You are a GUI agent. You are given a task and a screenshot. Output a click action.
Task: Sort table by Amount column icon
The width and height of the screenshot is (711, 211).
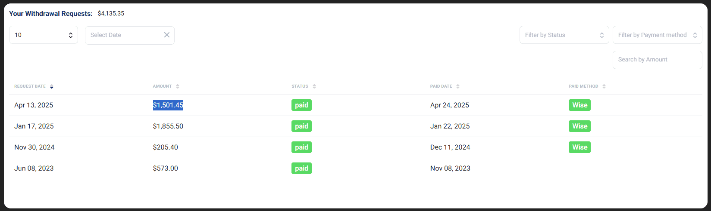click(178, 86)
